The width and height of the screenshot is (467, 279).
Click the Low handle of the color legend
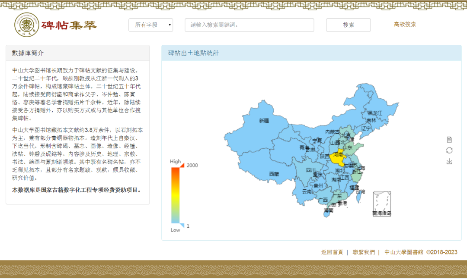point(182,226)
